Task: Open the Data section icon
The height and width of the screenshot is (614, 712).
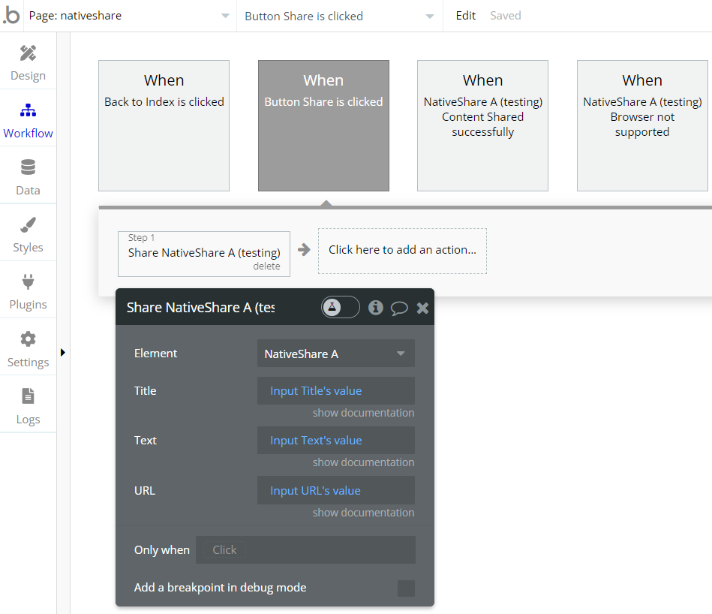Action: 28,167
